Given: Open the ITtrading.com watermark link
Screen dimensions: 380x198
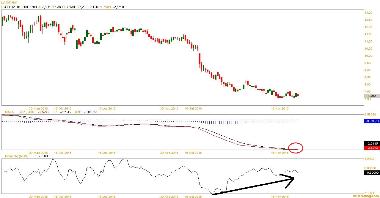Looking at the screenshot, I should tap(366, 196).
